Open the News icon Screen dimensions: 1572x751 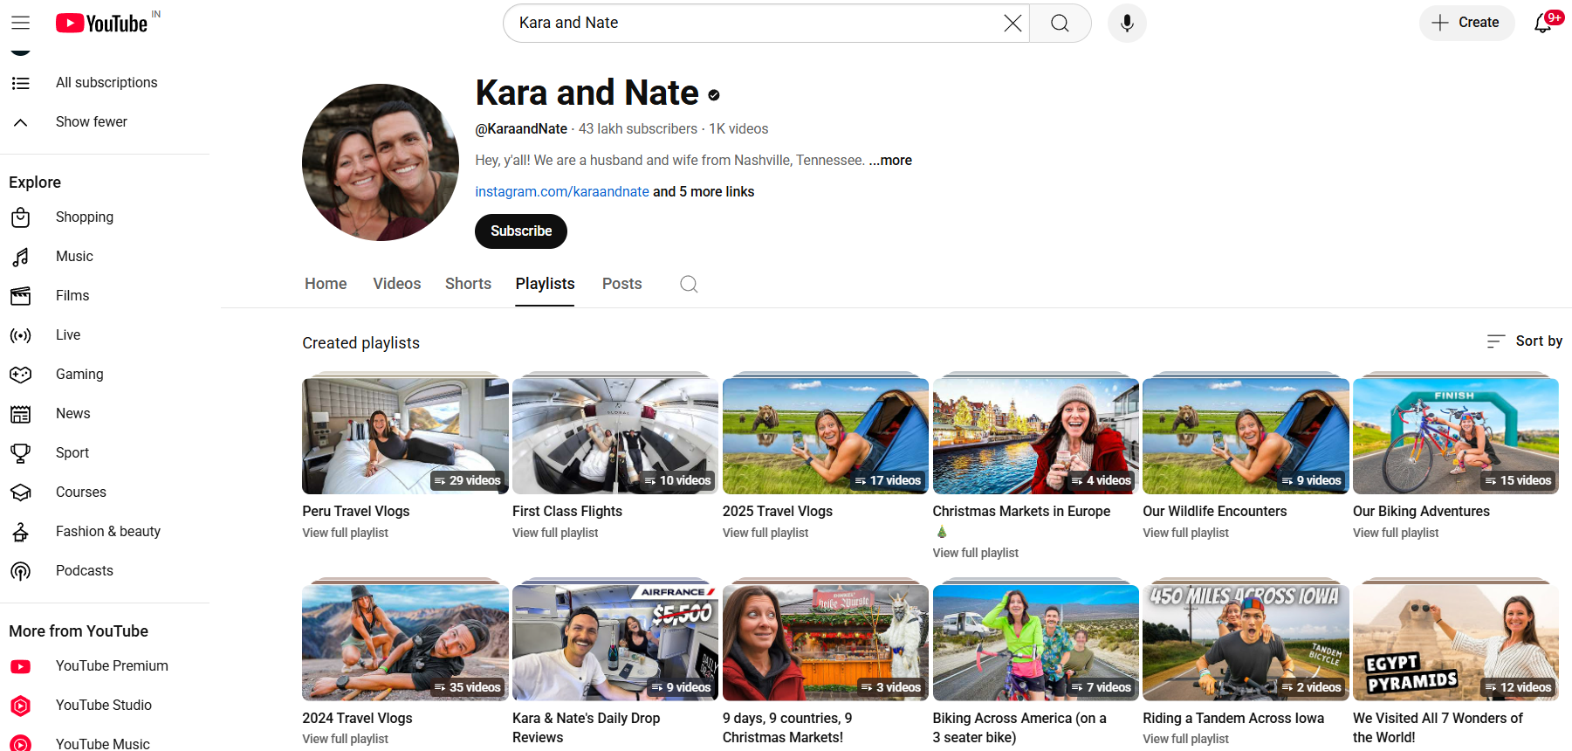[x=21, y=414]
